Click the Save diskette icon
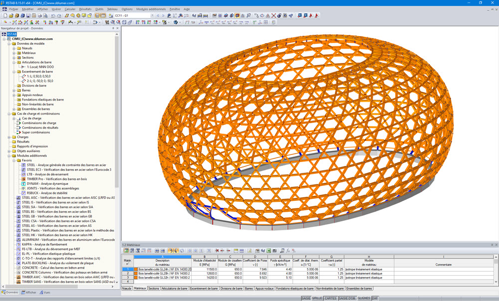Viewport: 499px width, 301px height. pyautogui.click(x=28, y=15)
